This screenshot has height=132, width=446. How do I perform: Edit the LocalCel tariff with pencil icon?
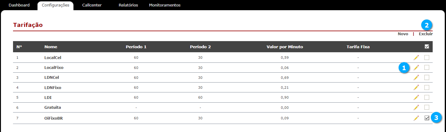pyautogui.click(x=416, y=57)
